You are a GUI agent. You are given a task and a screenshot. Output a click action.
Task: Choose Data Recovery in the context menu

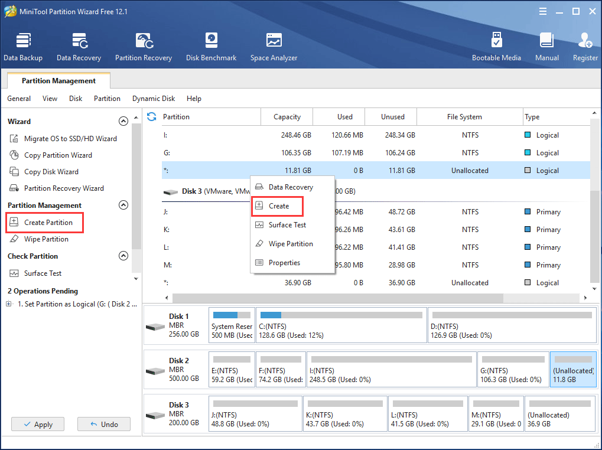[292, 187]
